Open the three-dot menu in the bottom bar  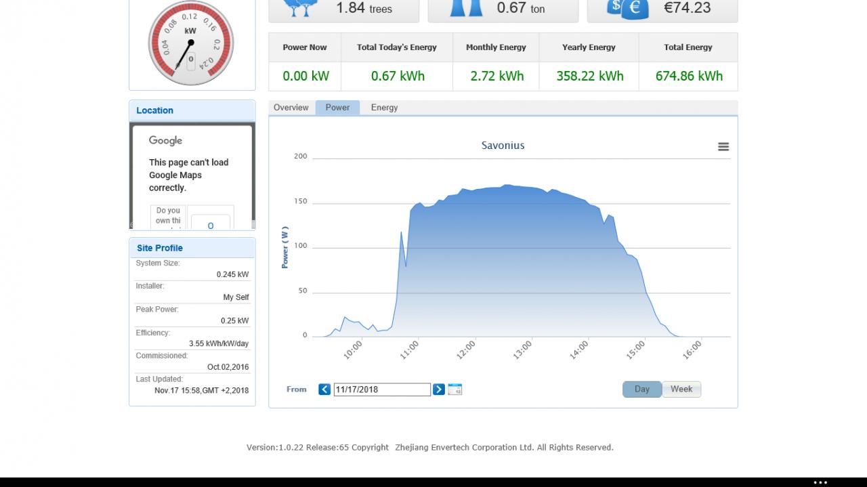(820, 483)
